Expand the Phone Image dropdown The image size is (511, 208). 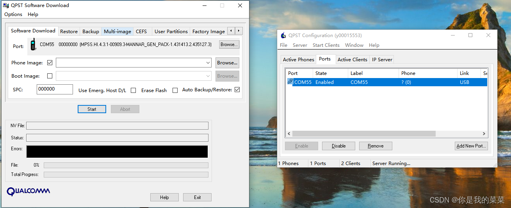[208, 63]
